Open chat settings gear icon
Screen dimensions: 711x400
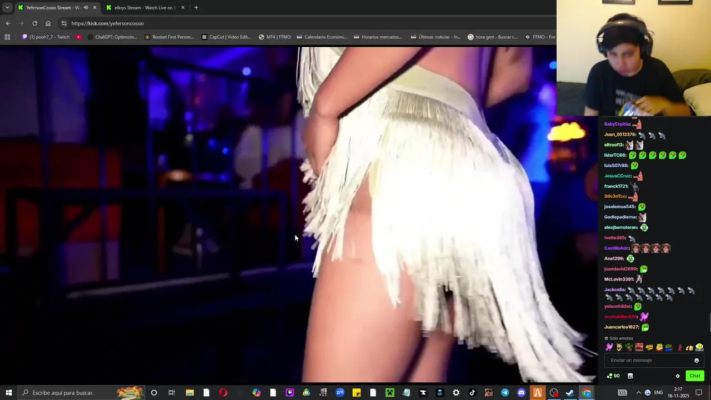point(678,376)
